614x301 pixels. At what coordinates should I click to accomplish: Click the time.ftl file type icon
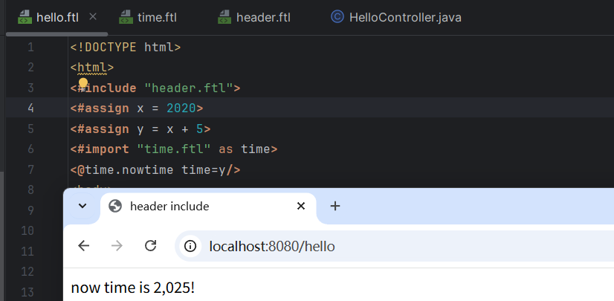click(126, 16)
